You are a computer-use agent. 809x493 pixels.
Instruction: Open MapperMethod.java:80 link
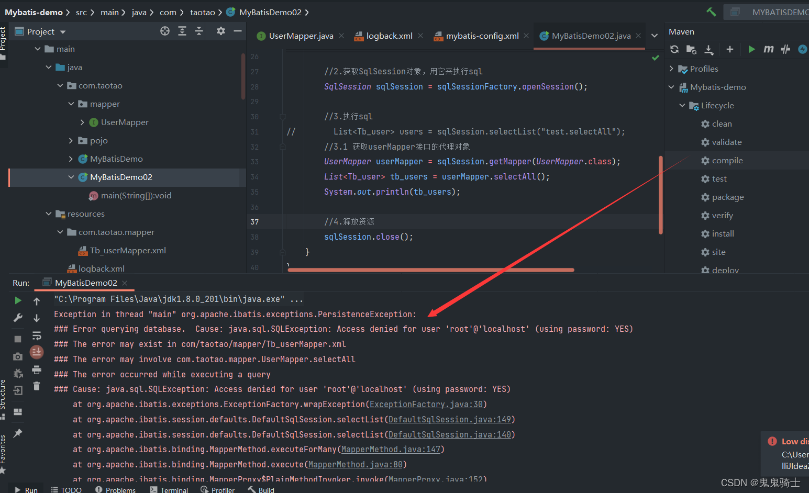(x=356, y=465)
